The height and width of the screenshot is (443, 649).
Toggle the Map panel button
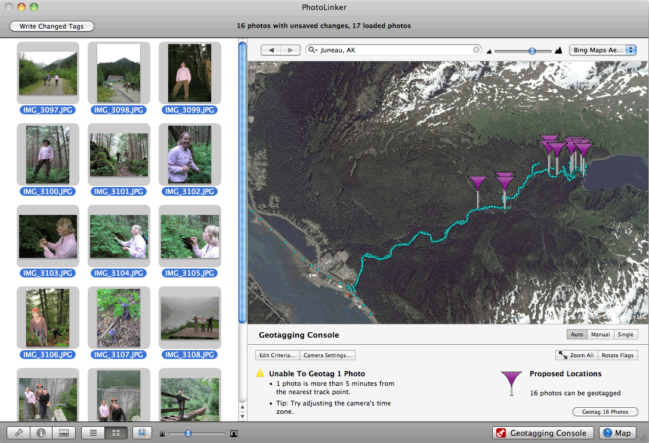click(x=617, y=433)
